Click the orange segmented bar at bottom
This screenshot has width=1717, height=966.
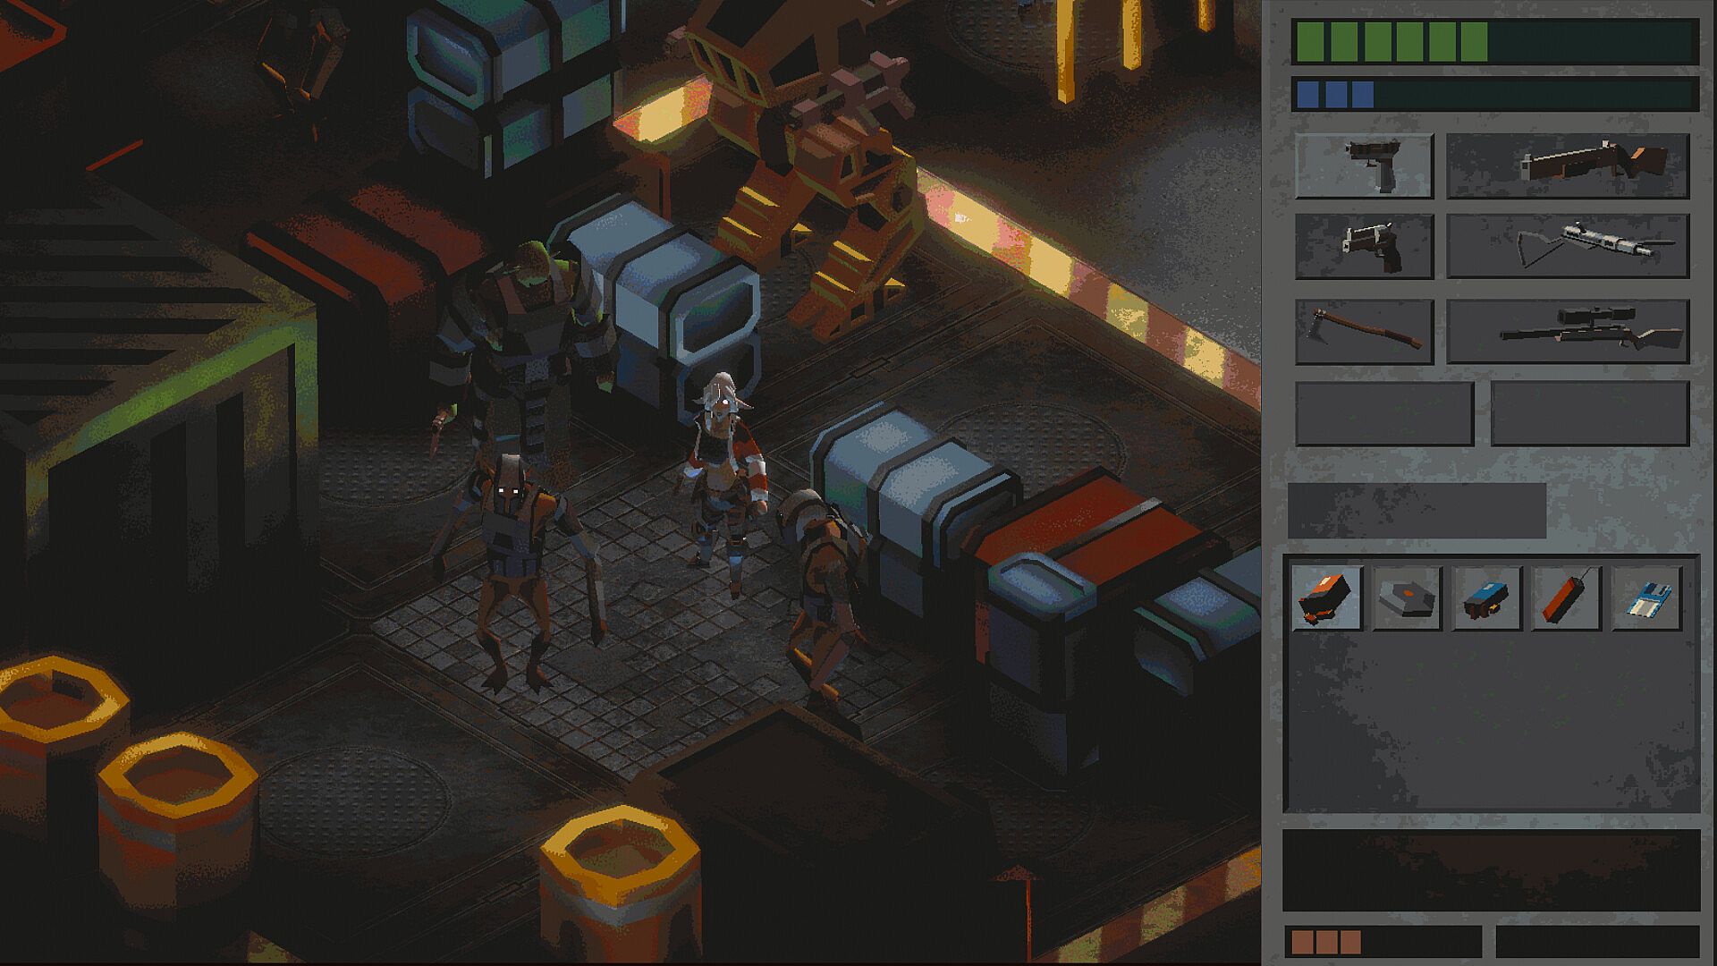pos(1383,942)
